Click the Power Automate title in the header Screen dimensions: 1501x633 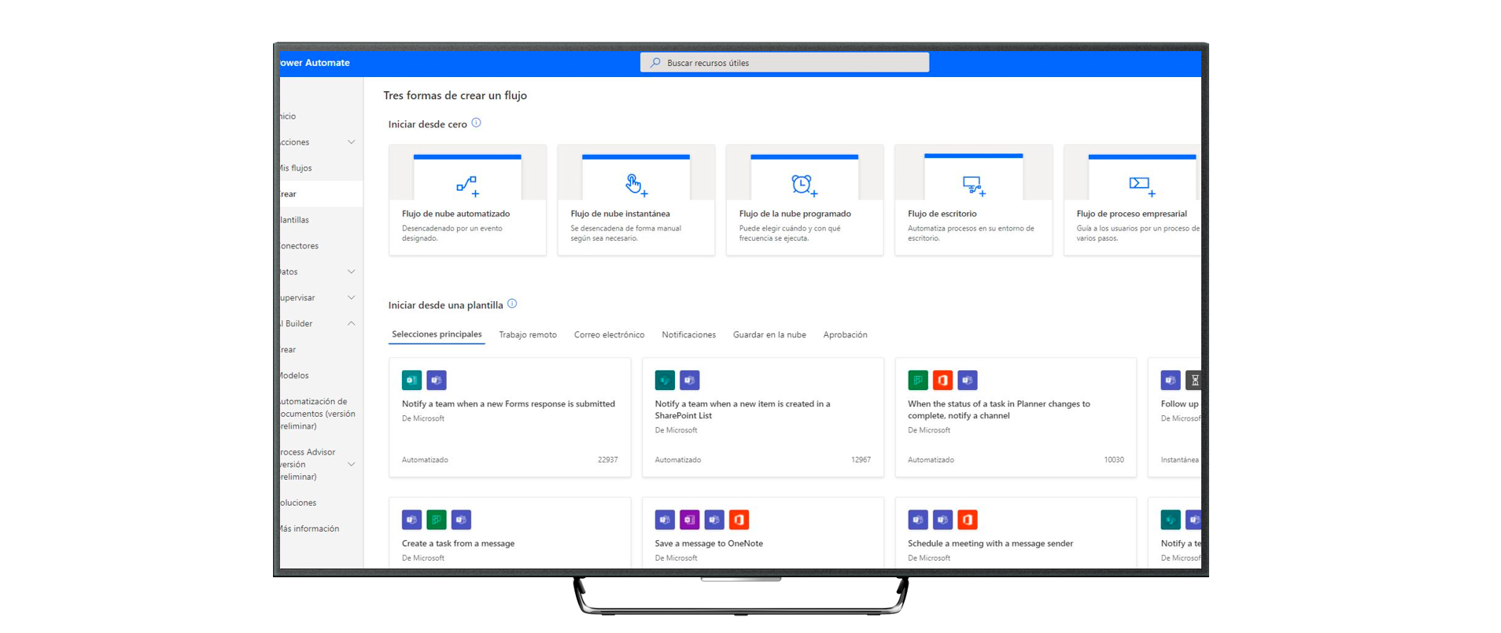(x=315, y=63)
